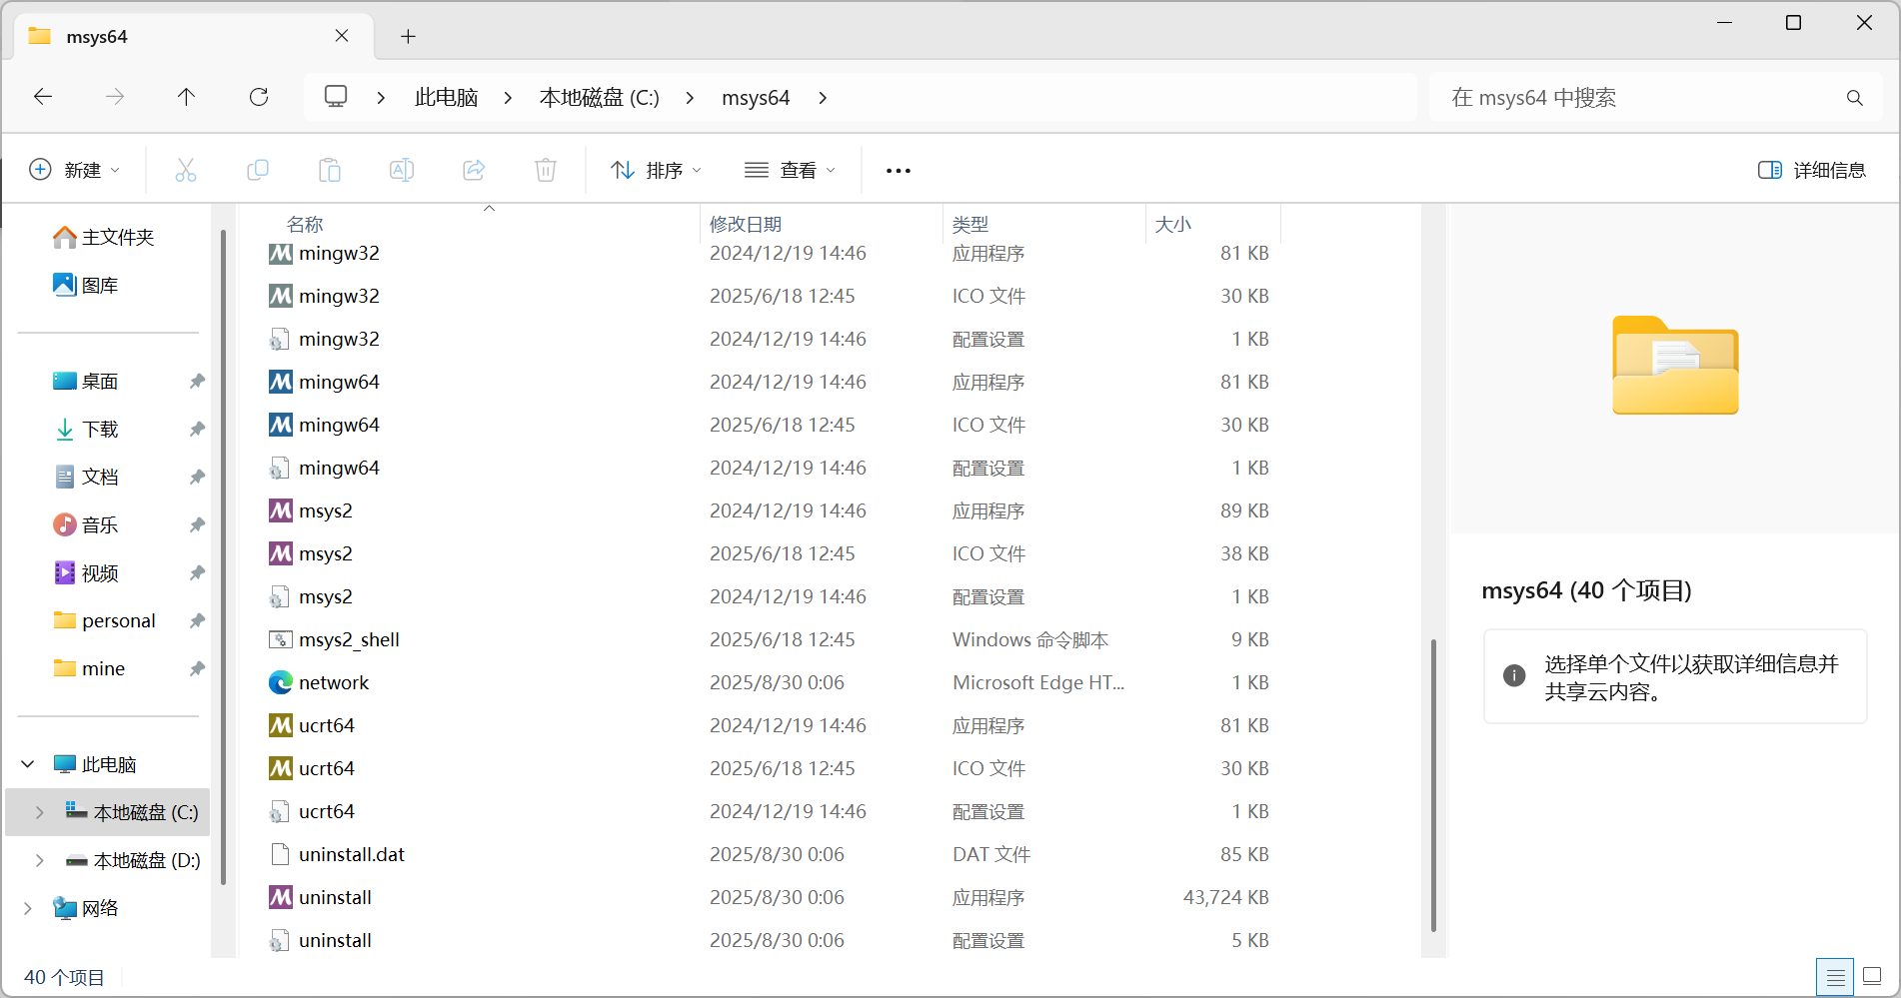Click the Share icon in the toolbar
This screenshot has height=998, width=1901.
tap(474, 169)
